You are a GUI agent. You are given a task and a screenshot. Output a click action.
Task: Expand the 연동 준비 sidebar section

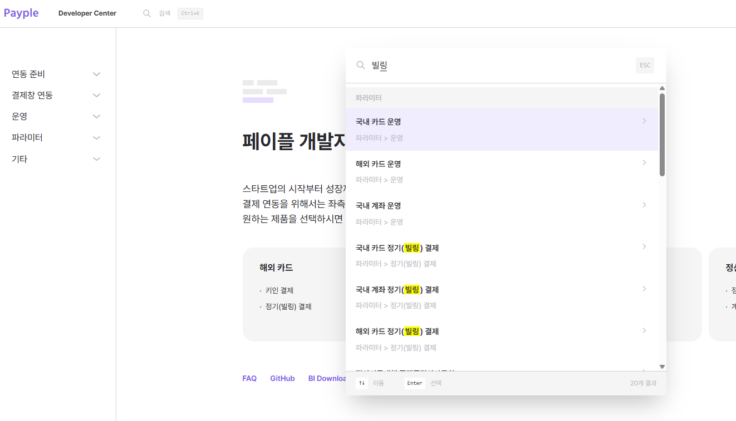point(96,74)
